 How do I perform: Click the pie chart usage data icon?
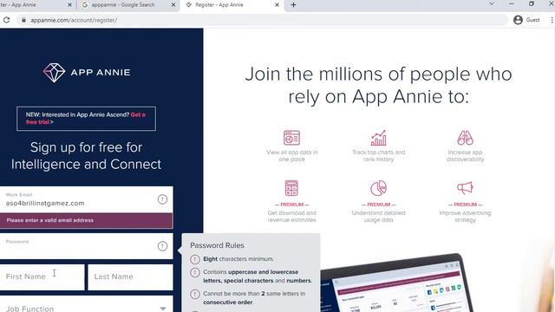coord(378,188)
